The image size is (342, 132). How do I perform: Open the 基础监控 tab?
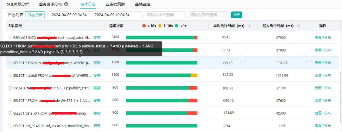(142, 4)
